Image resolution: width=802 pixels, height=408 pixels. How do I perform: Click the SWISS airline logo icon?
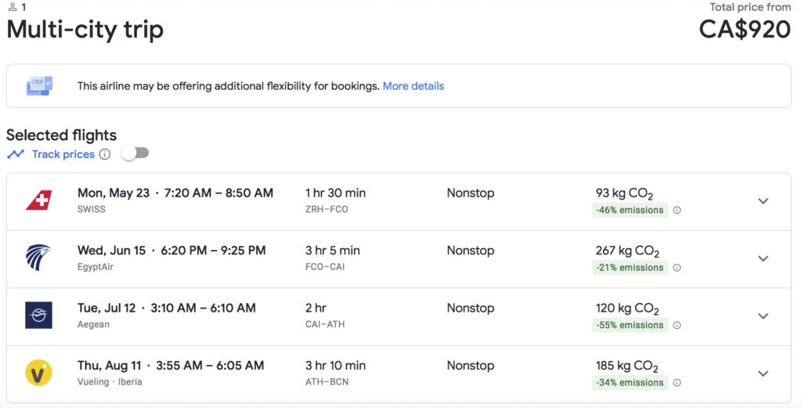(38, 201)
